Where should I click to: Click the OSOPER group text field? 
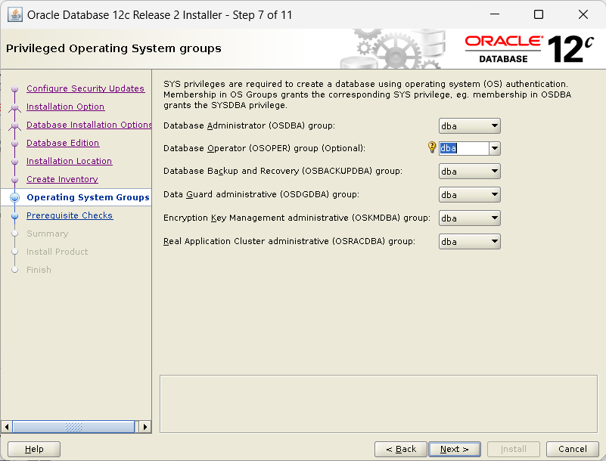point(464,148)
